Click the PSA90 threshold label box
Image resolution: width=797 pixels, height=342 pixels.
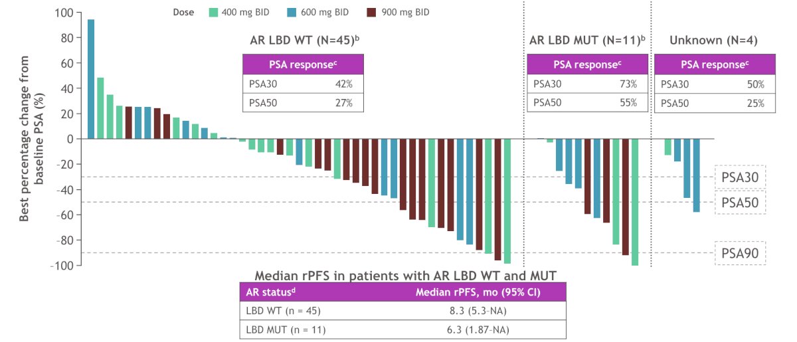741,252
